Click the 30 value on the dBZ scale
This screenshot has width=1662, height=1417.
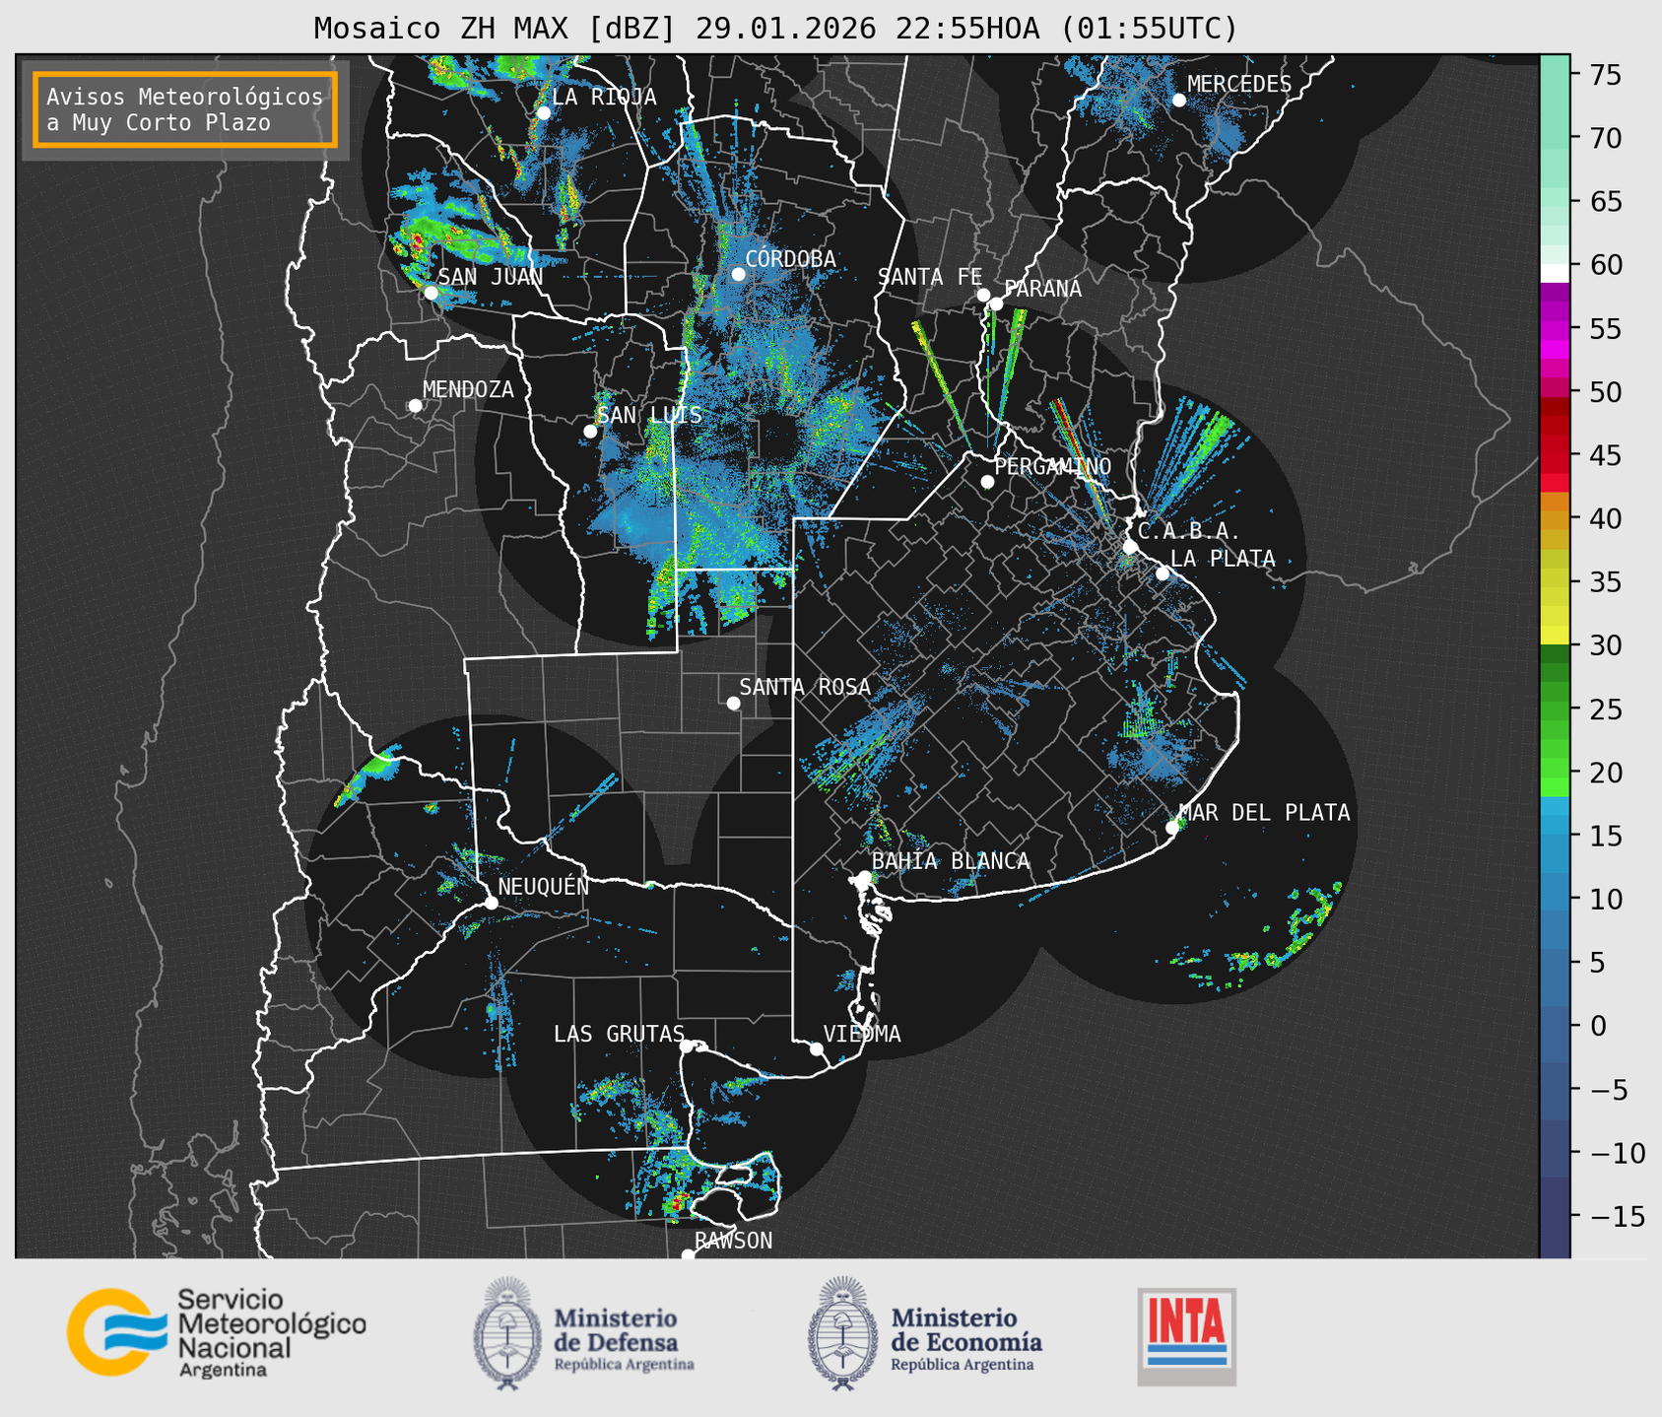point(1605,645)
